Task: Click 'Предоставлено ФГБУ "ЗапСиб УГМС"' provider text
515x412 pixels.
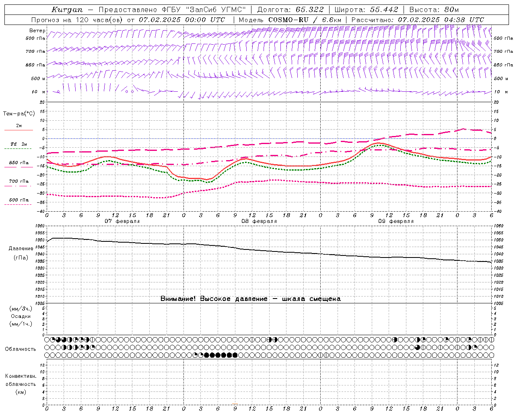Action: [x=172, y=10]
